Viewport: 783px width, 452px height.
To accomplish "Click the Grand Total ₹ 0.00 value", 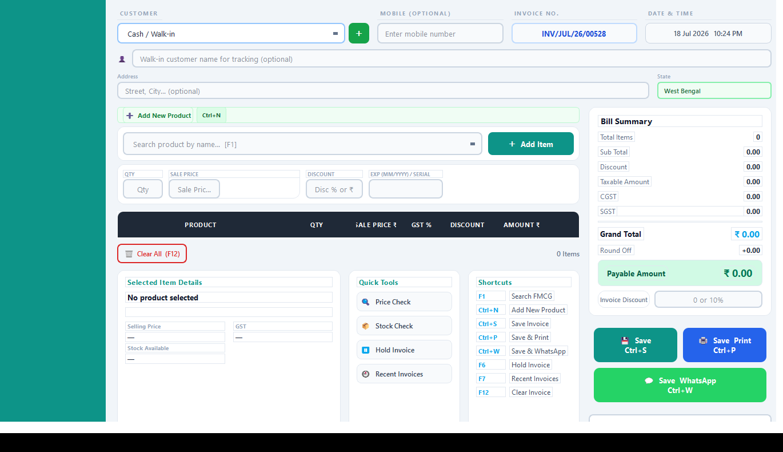I will [747, 234].
